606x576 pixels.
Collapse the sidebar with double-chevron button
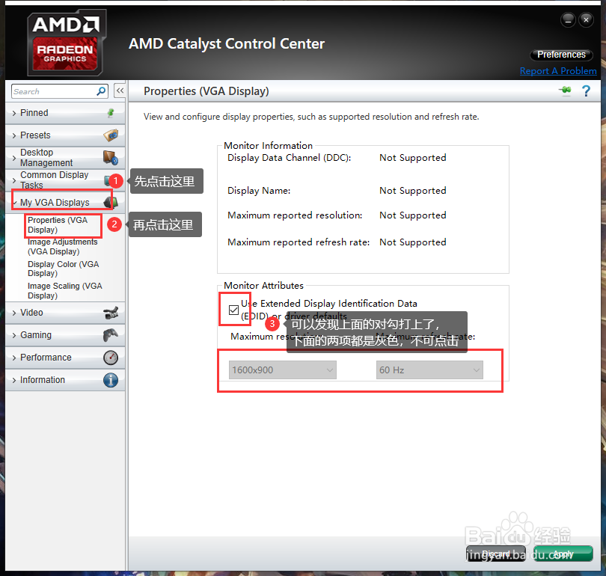point(120,91)
